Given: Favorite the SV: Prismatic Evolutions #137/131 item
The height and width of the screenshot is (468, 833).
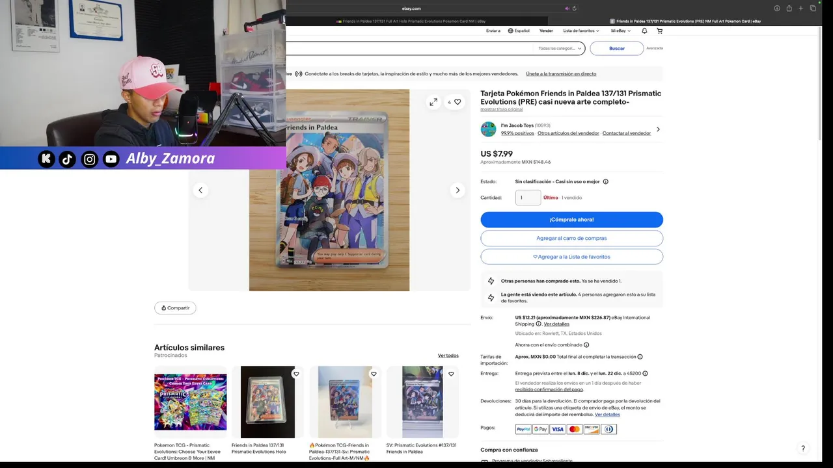Looking at the screenshot, I should pos(451,374).
